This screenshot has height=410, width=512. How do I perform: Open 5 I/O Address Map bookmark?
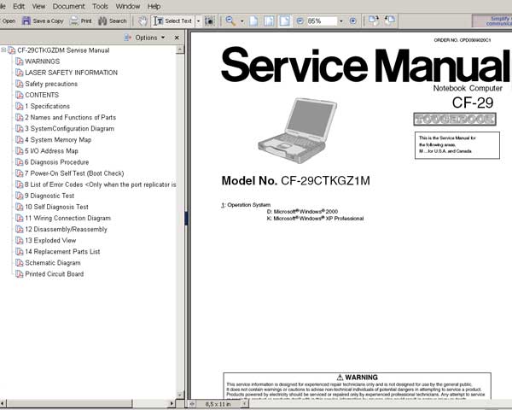[51, 151]
